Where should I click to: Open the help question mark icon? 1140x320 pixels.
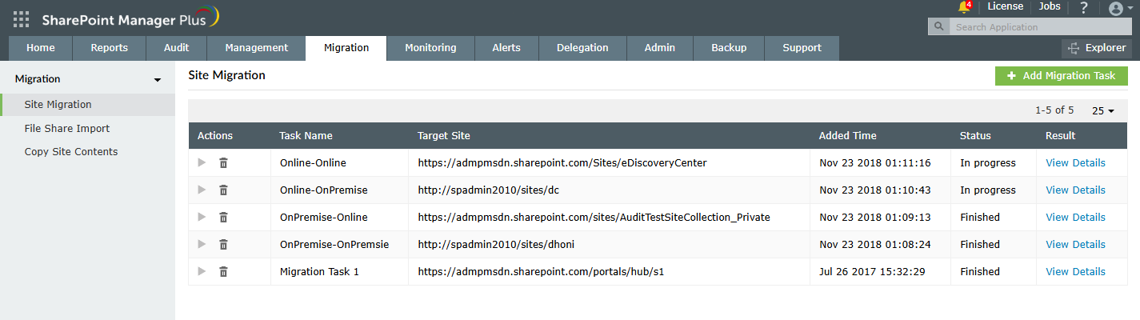coord(1084,7)
